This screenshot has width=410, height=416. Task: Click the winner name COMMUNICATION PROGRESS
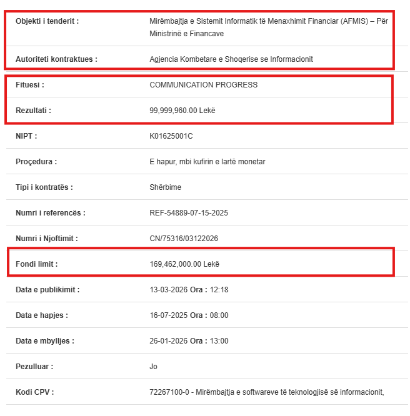(203, 85)
